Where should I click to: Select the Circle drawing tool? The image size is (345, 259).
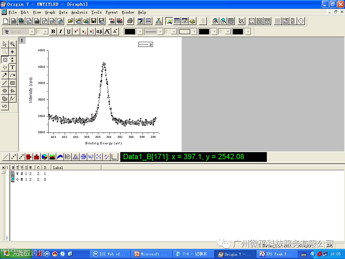[5, 91]
